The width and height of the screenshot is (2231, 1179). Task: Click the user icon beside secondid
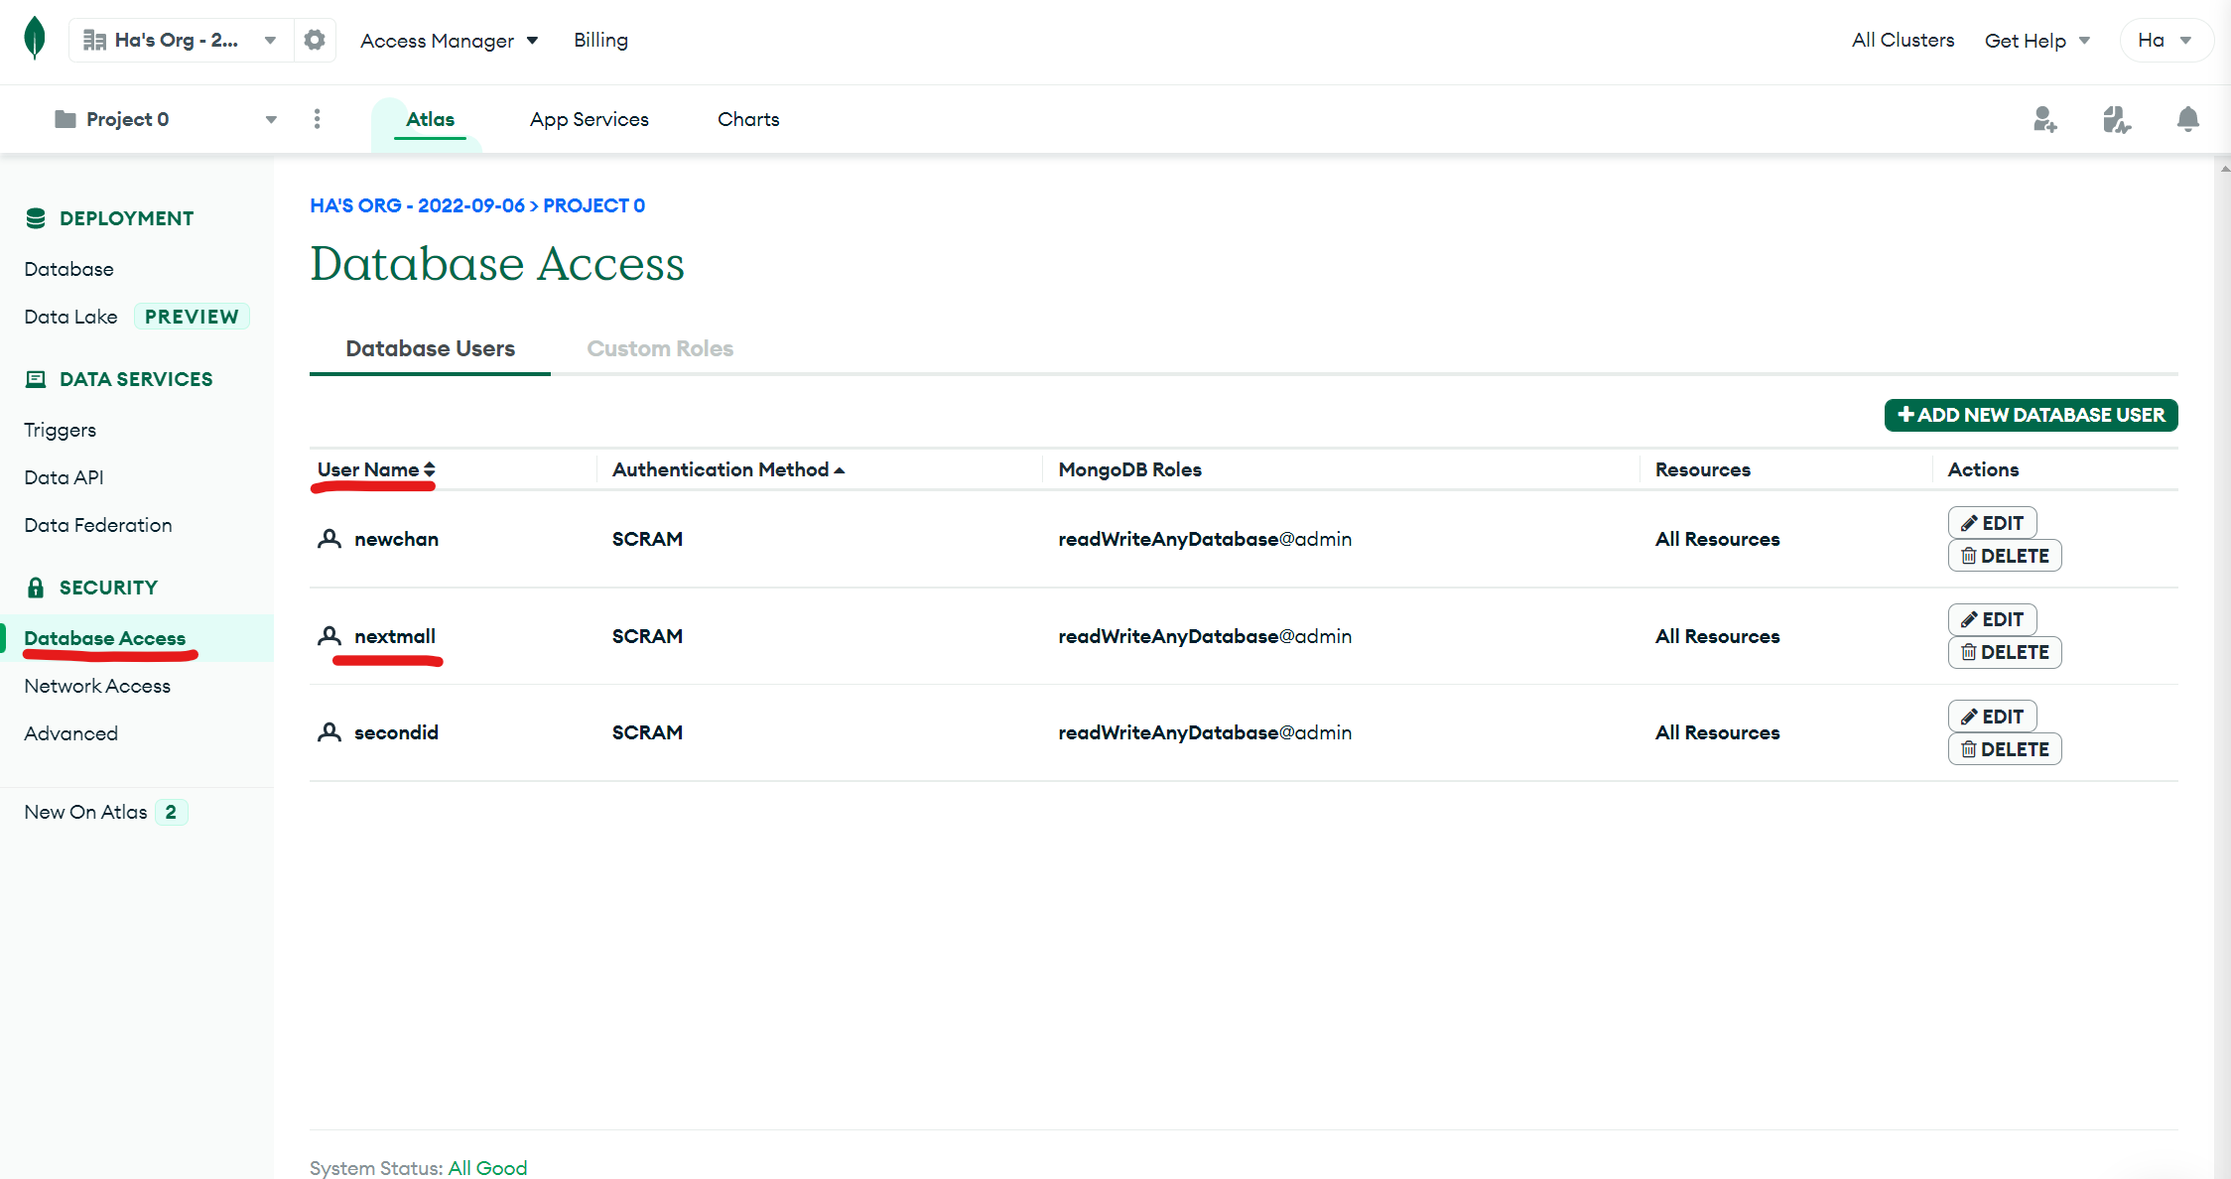point(329,732)
